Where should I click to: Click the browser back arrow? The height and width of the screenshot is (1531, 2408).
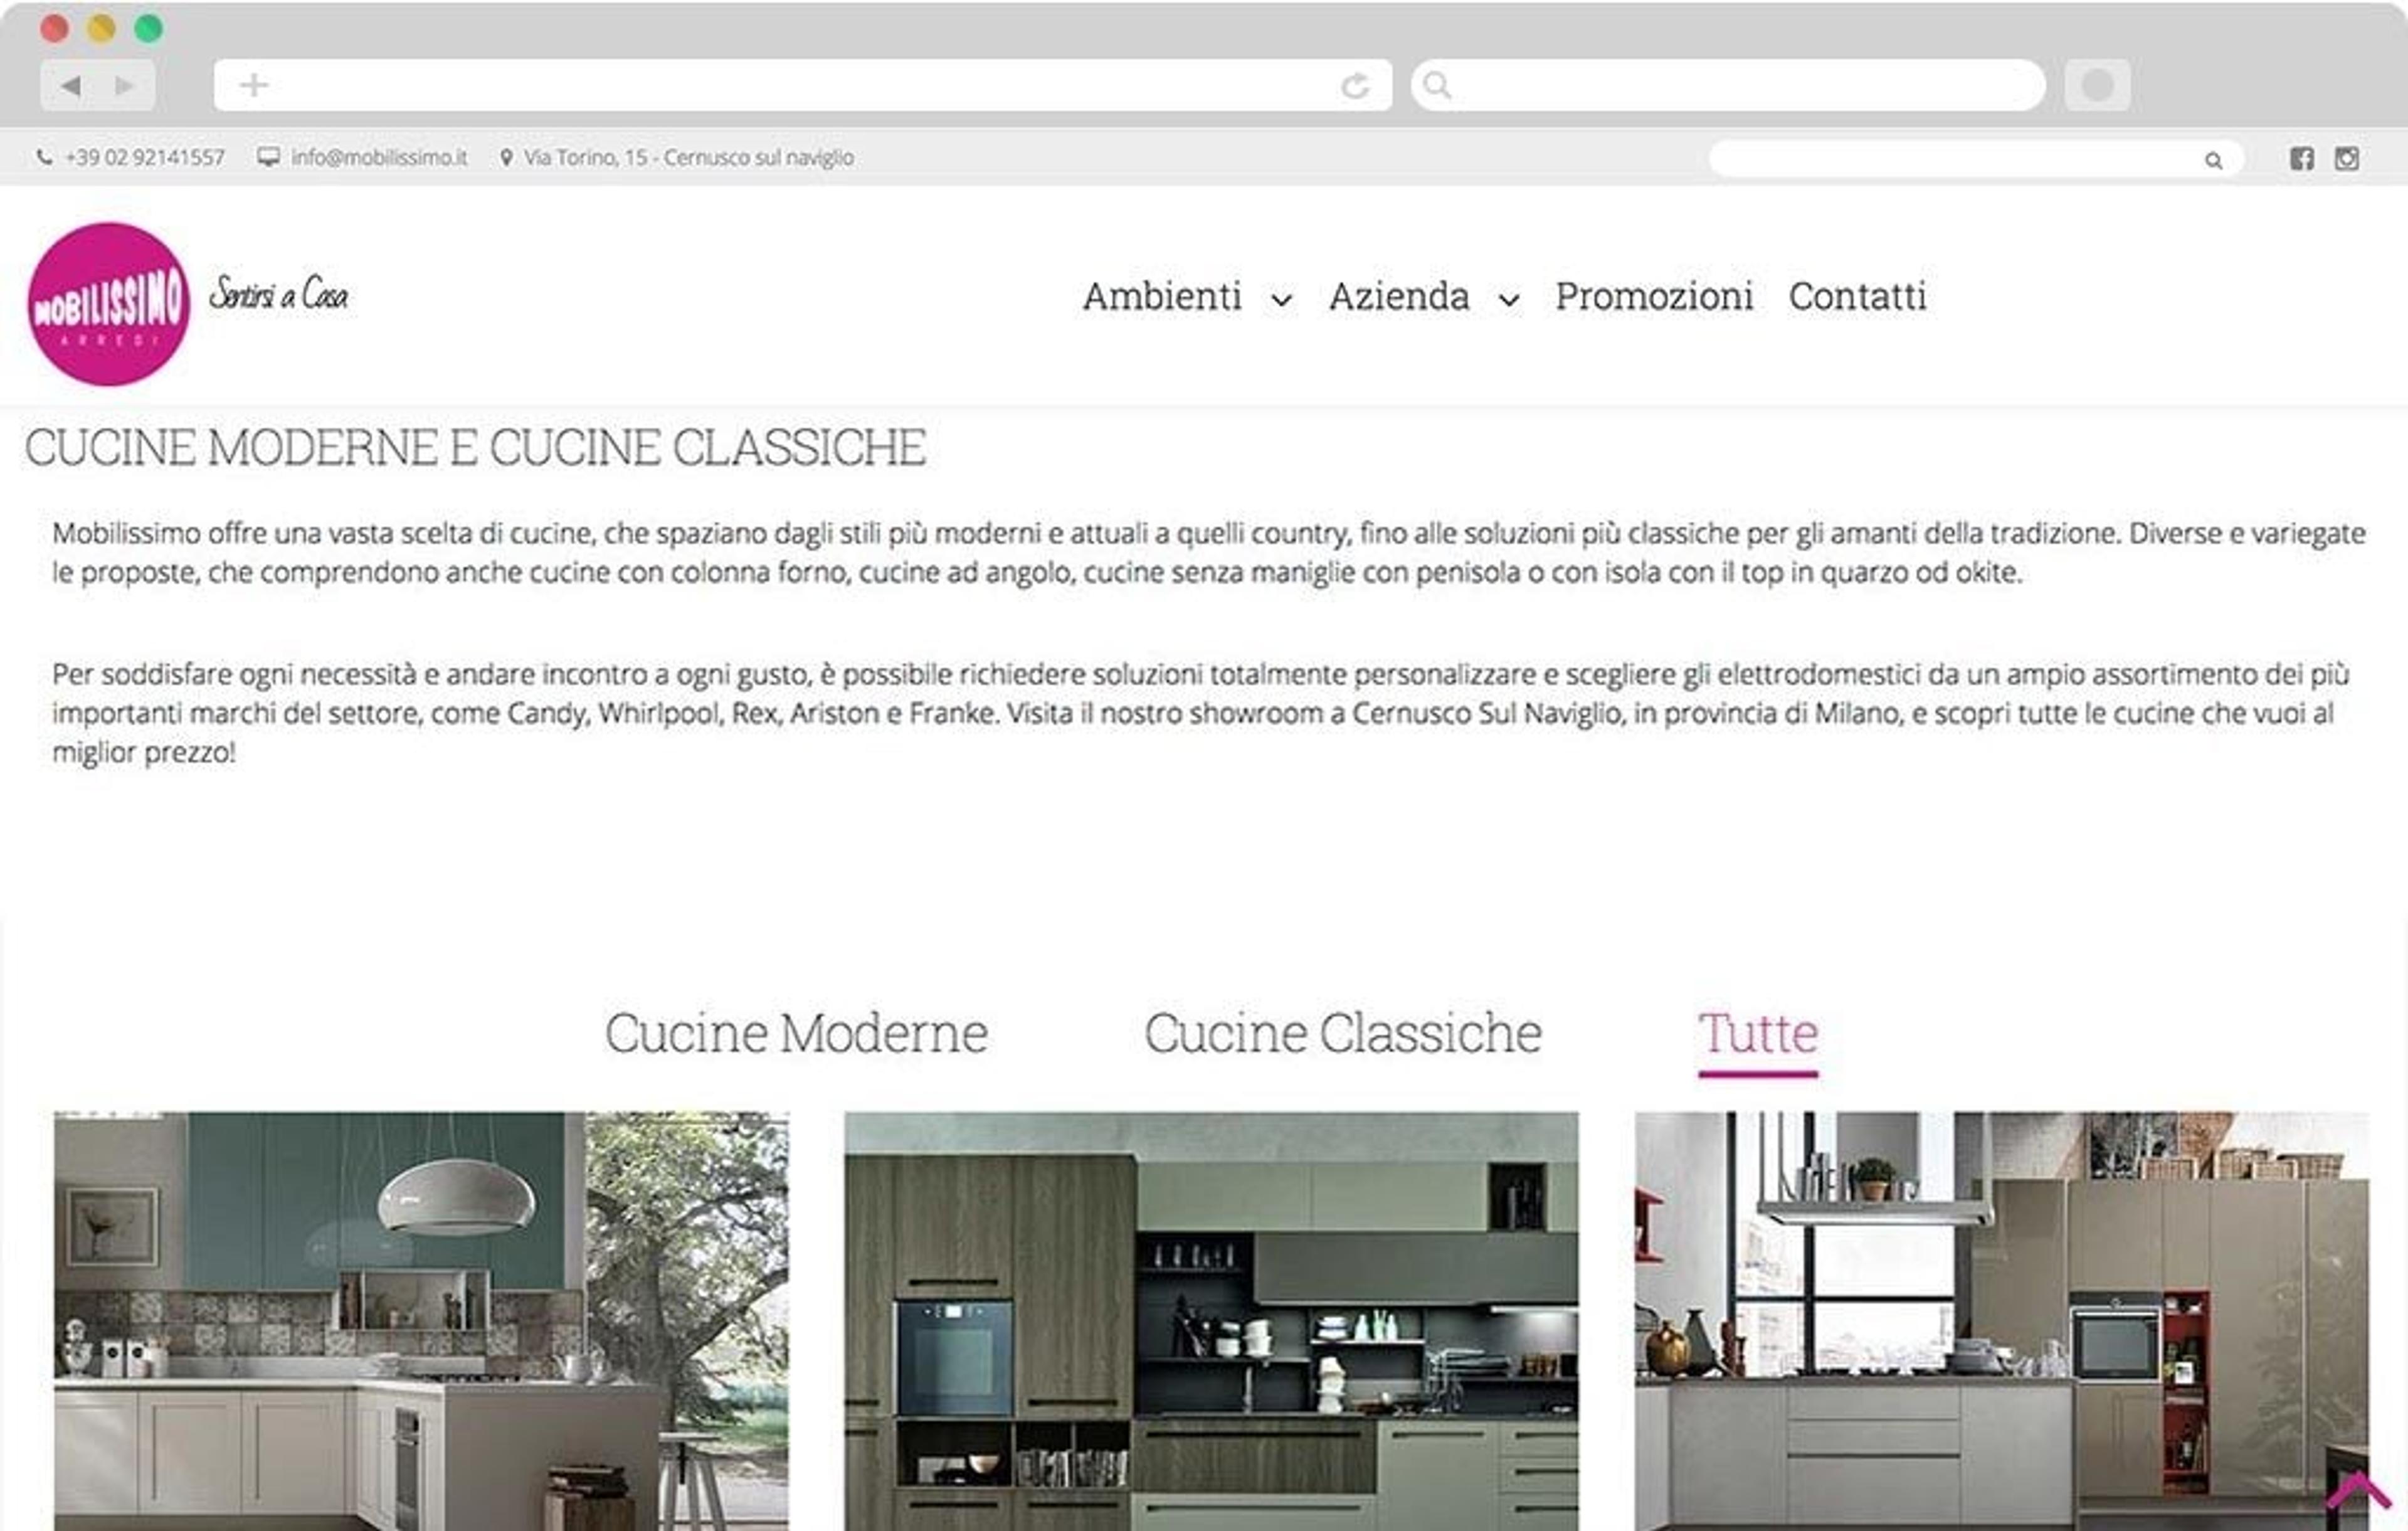71,86
